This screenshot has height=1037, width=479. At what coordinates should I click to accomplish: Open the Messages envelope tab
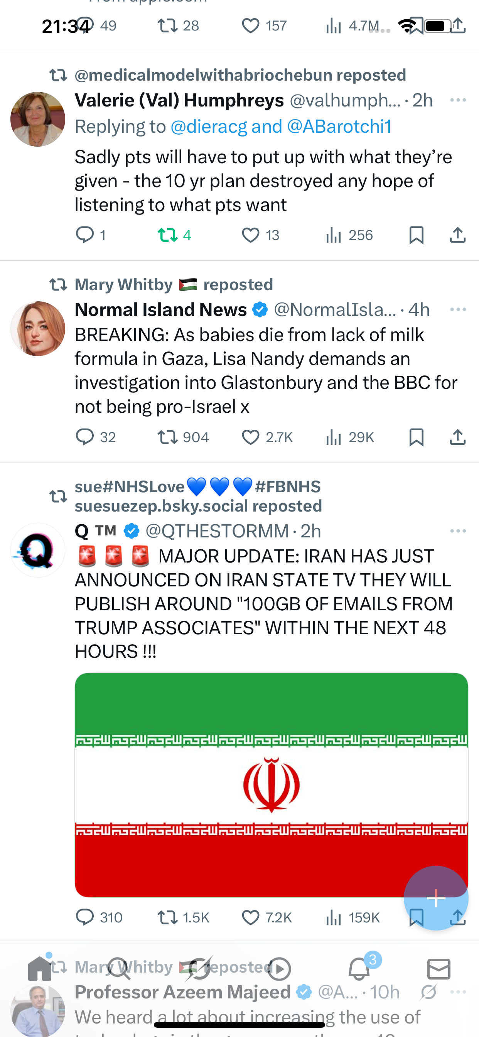(439, 969)
